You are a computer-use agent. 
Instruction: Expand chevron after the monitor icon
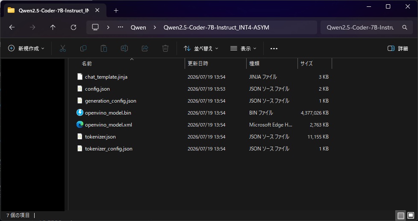(108, 27)
